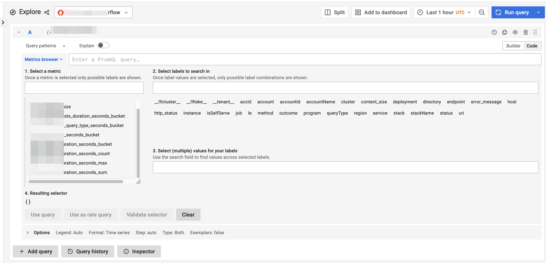Select the job label
546x263 pixels.
pyautogui.click(x=239, y=113)
